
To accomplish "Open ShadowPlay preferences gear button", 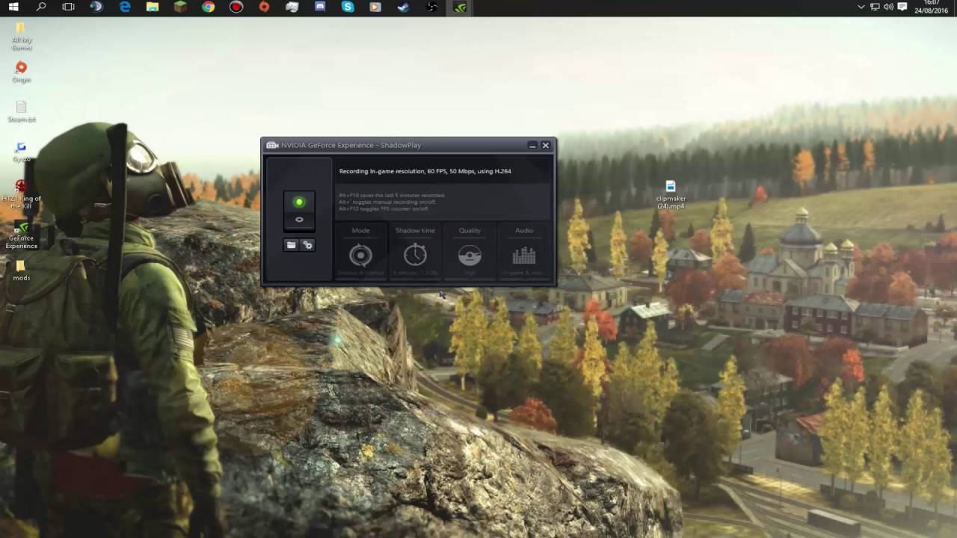I will coord(307,245).
